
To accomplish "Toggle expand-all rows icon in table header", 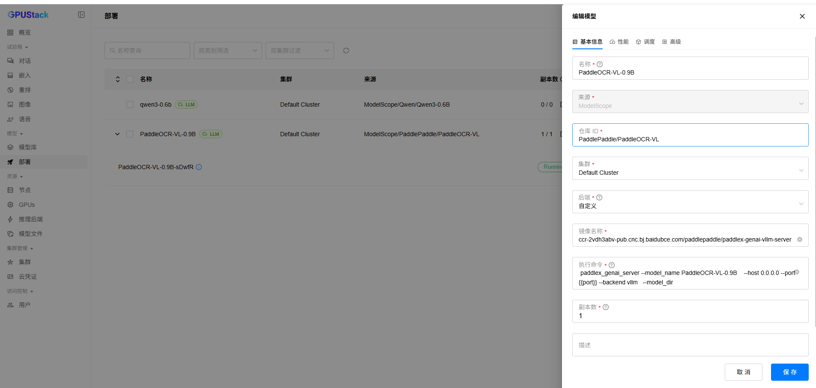I will 118,79.
